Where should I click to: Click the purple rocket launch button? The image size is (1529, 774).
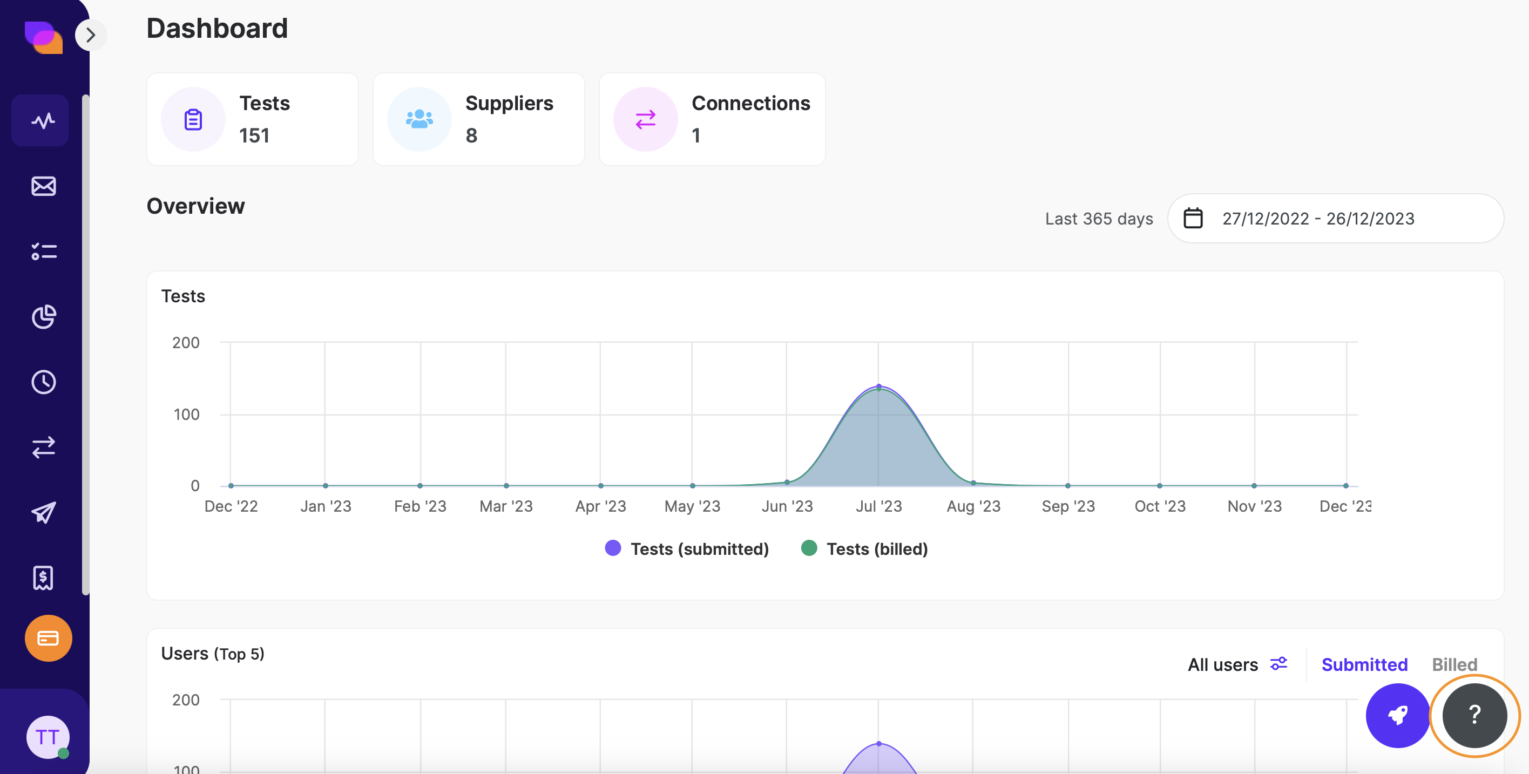[x=1398, y=715]
